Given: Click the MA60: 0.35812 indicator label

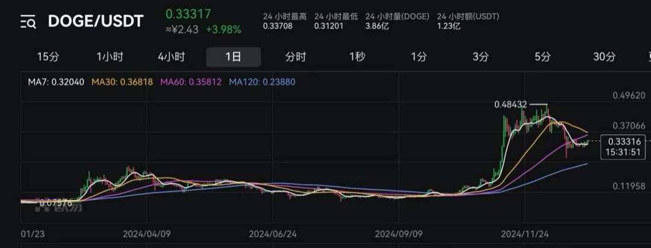Looking at the screenshot, I should tap(190, 82).
